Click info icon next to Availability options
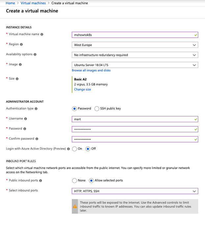This screenshot has width=205, height=229. 35,55
